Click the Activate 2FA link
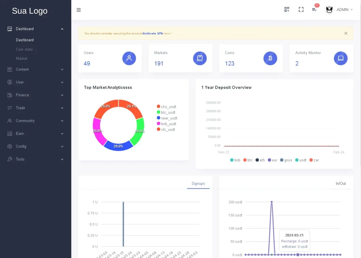 (x=153, y=33)
